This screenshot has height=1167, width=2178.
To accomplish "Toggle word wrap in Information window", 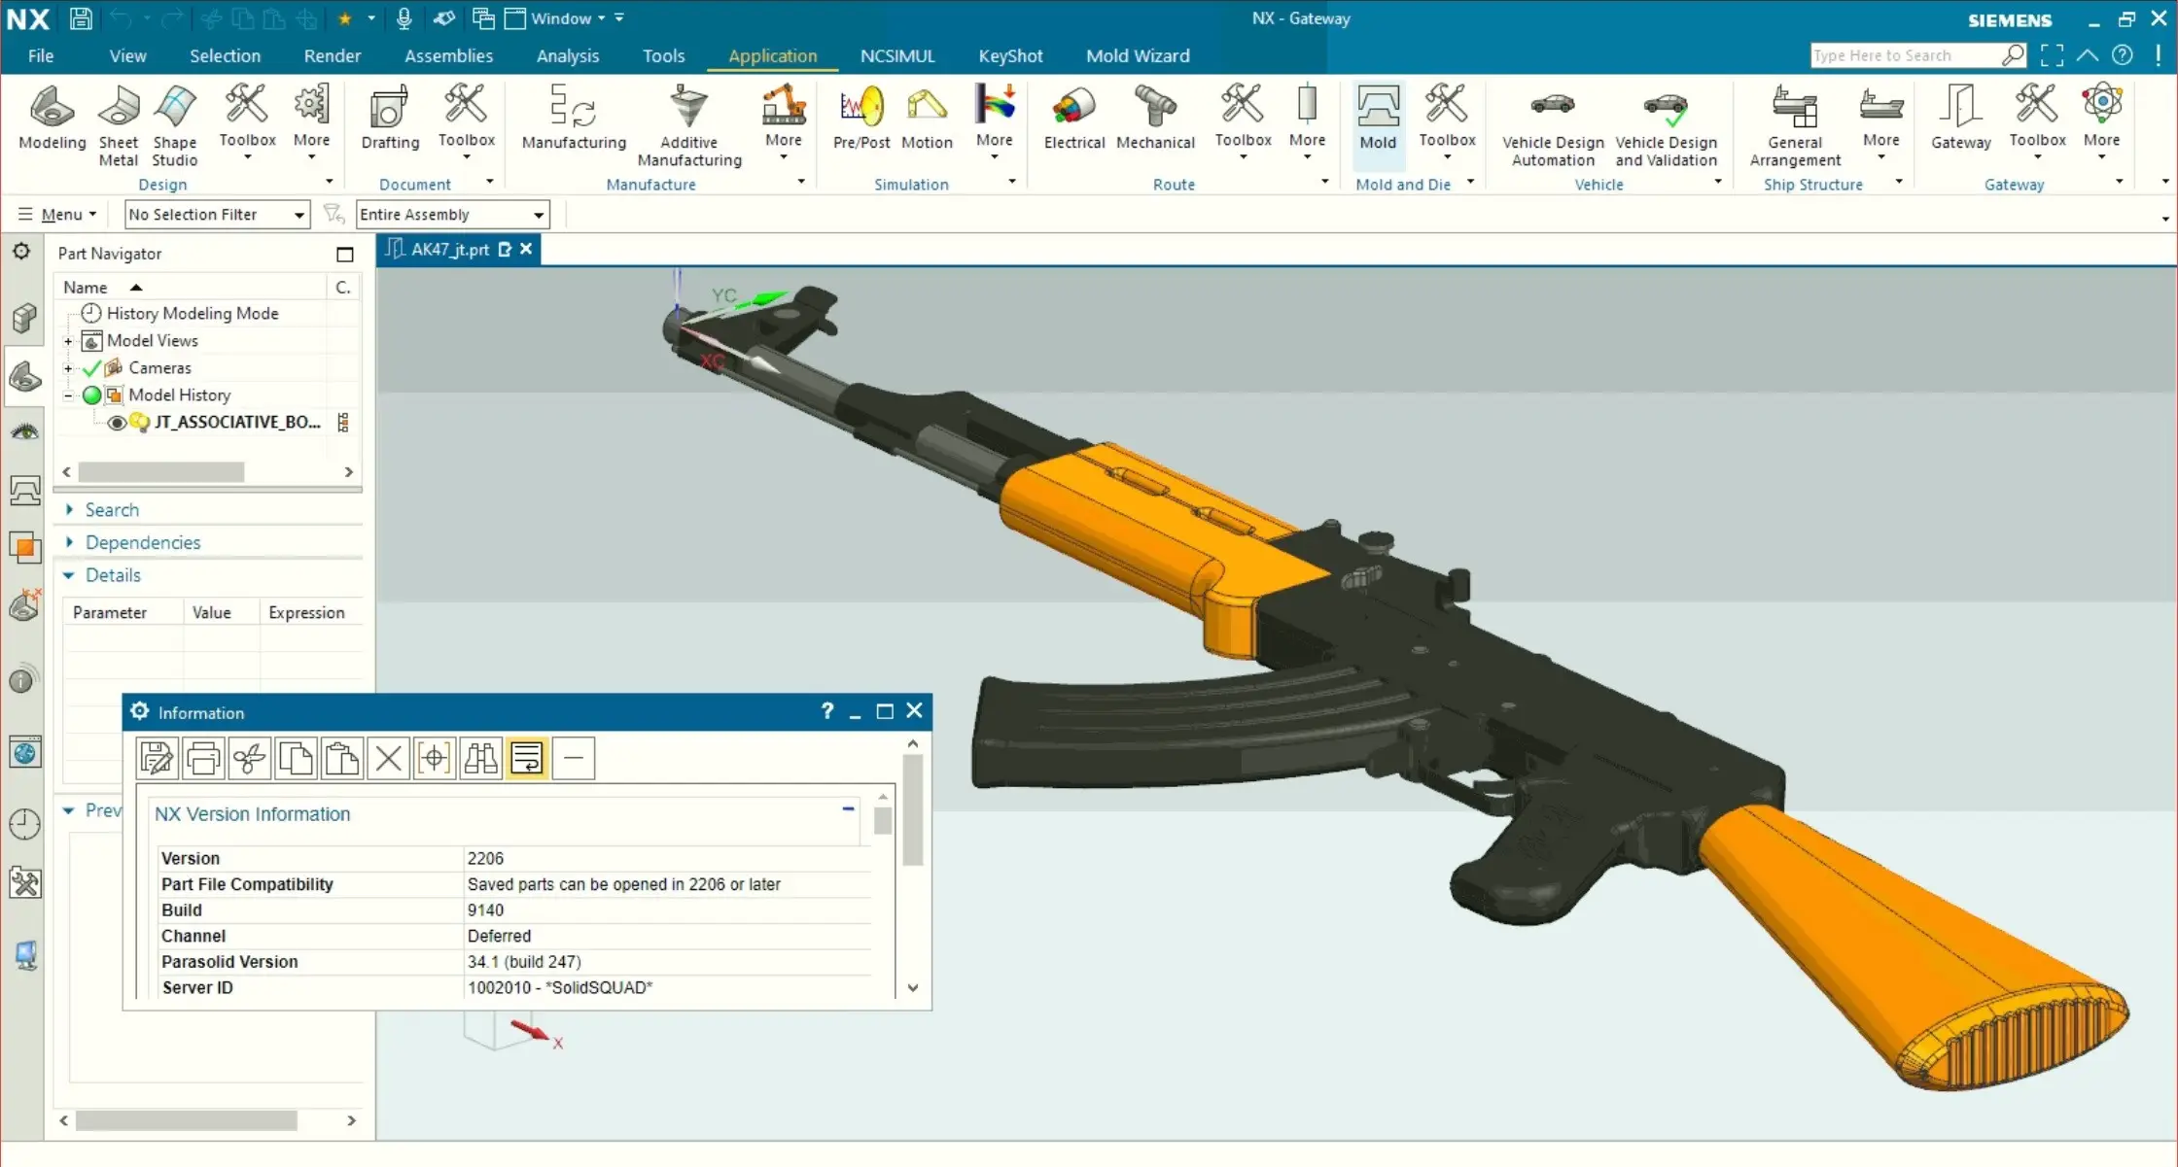I will point(527,758).
